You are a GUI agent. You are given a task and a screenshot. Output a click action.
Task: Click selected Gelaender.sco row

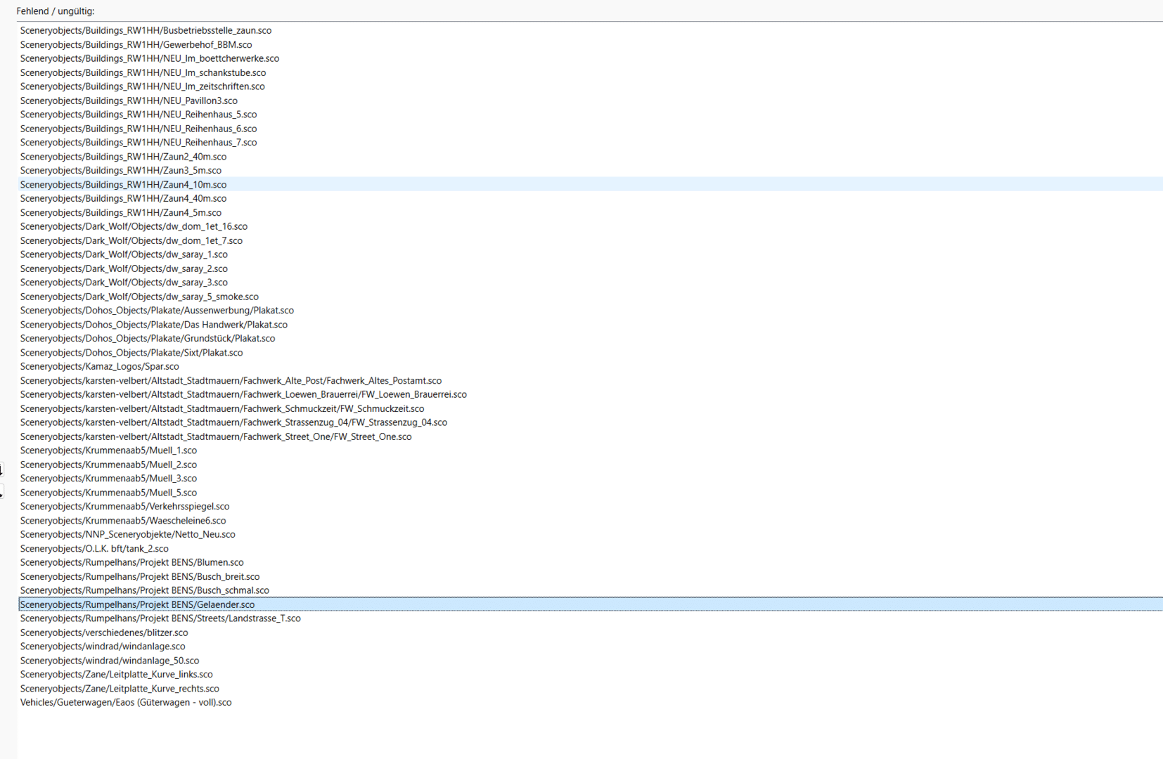[137, 604]
